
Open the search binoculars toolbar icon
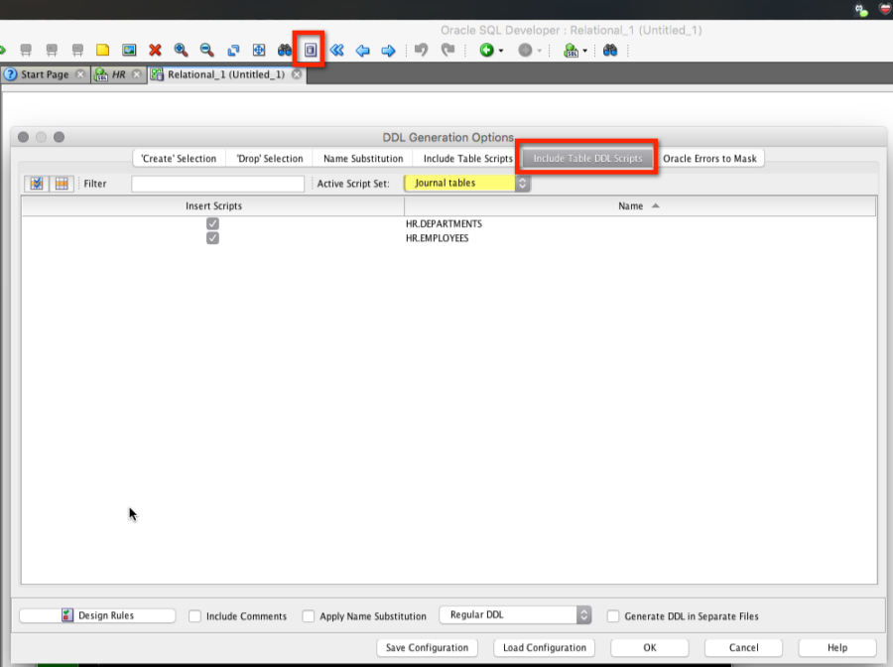(x=286, y=50)
